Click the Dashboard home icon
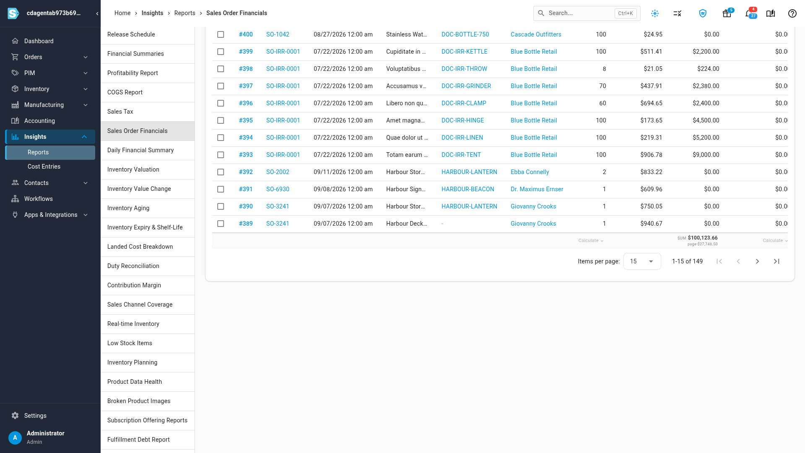This screenshot has width=805, height=453. tap(15, 41)
